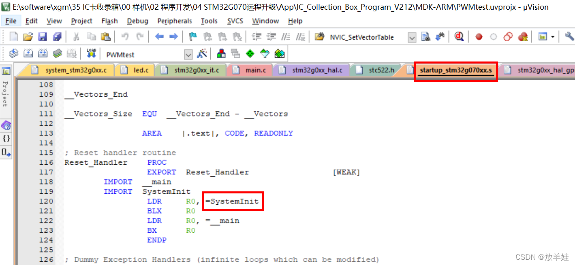Insert breakpoint with solid red dot
Image resolution: width=575 pixels, height=265 pixels.
point(479,37)
